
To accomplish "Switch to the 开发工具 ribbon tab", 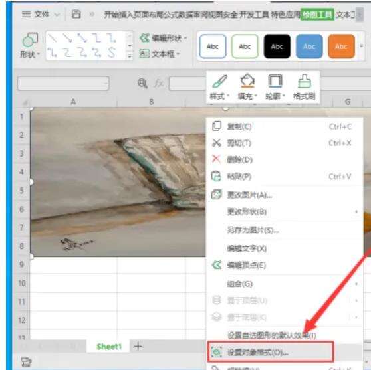I will [x=255, y=15].
